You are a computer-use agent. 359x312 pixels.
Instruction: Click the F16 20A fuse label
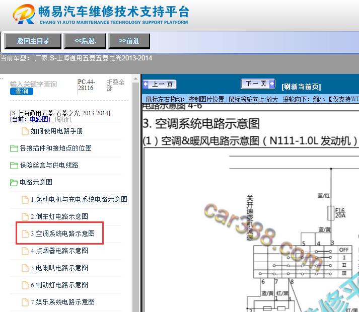pyautogui.click(x=340, y=213)
